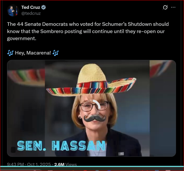
Task: Click the dark badge in video's bottom-left corner
Action: pos(13,150)
